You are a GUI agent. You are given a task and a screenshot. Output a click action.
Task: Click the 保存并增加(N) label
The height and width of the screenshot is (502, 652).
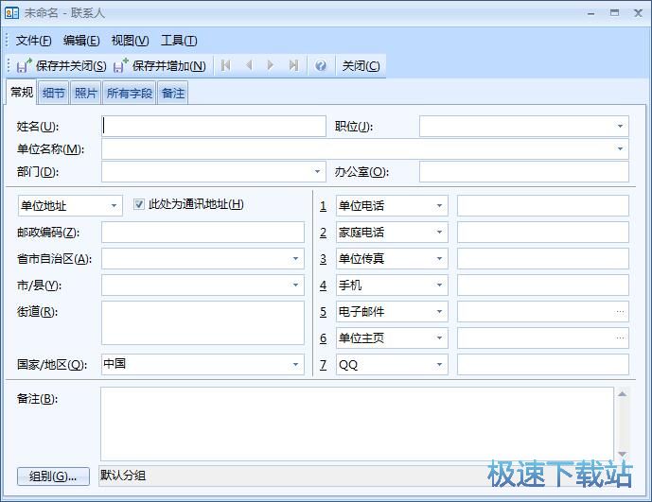coord(169,65)
